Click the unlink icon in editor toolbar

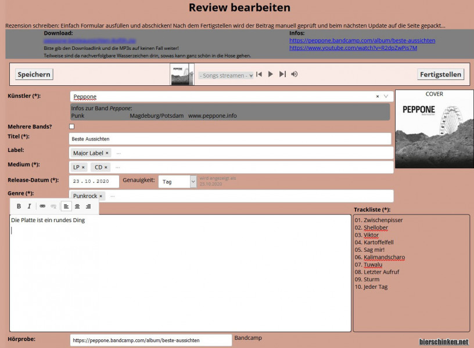[x=53, y=206]
